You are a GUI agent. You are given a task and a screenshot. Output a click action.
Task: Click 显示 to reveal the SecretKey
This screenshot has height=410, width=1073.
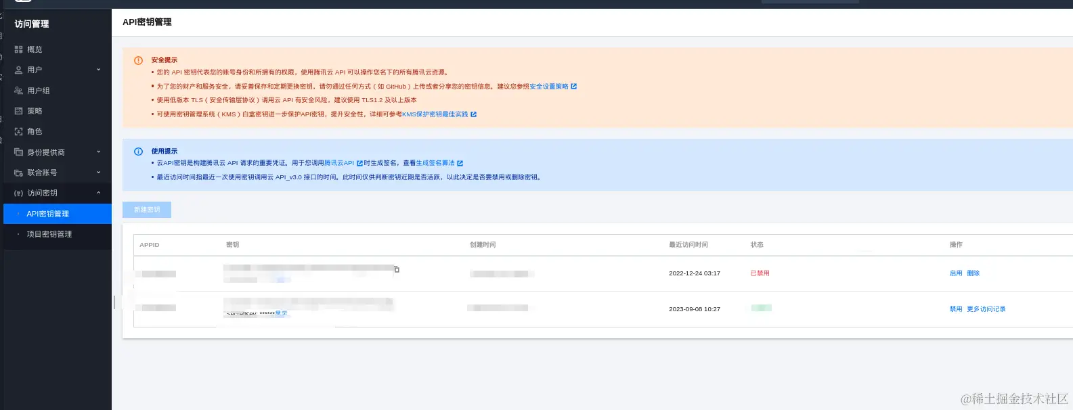click(x=282, y=314)
